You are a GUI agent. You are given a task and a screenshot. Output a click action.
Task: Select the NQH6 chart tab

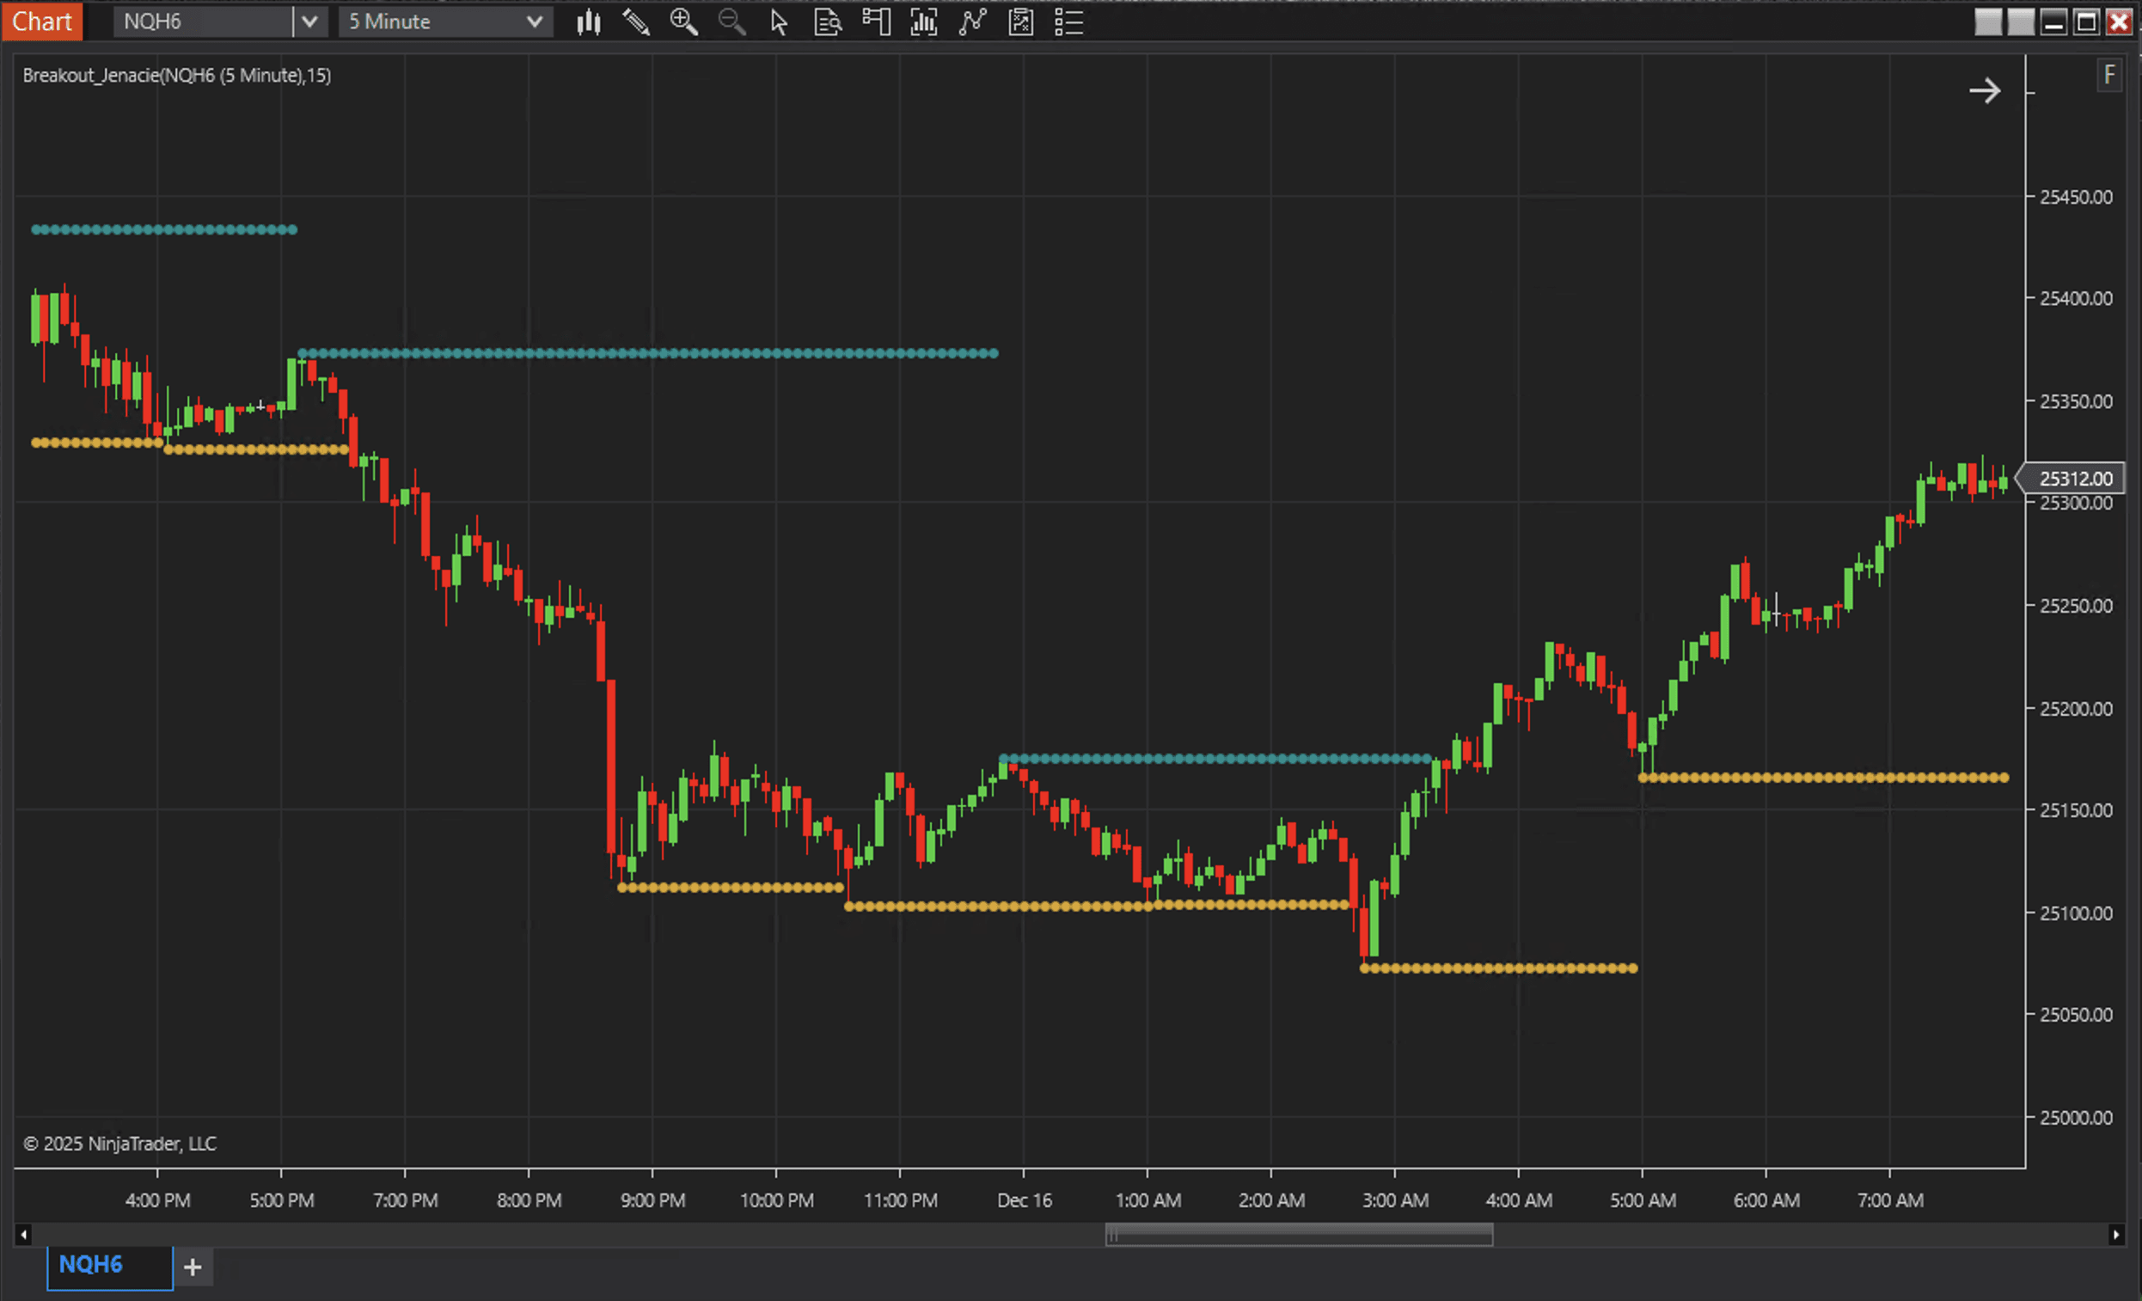(108, 1266)
